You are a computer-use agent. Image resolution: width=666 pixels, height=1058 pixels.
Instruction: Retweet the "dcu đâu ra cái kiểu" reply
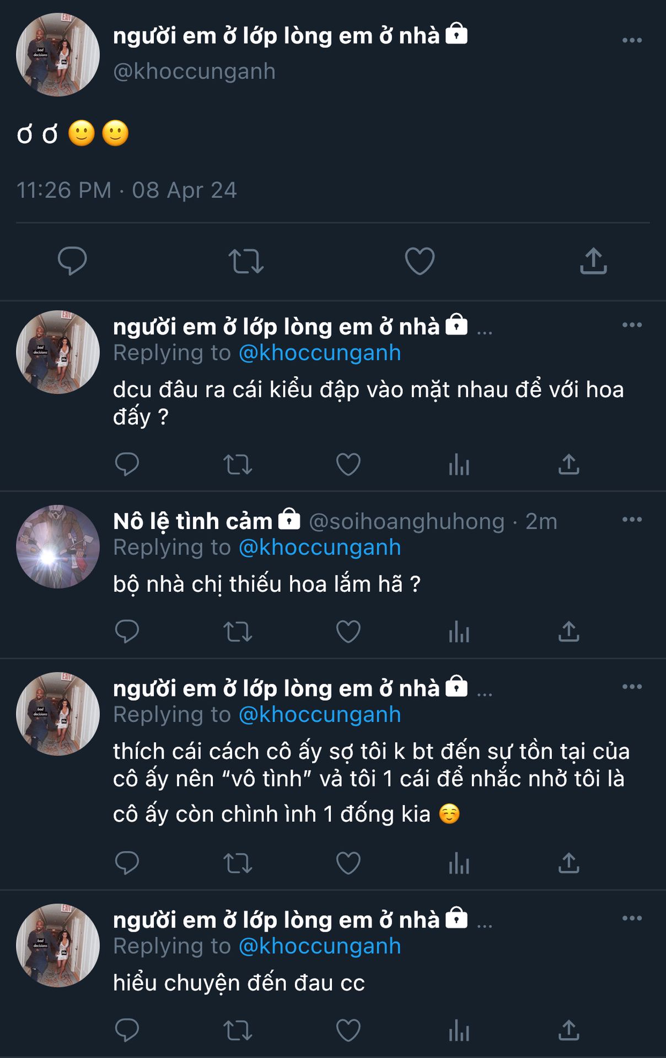[238, 465]
